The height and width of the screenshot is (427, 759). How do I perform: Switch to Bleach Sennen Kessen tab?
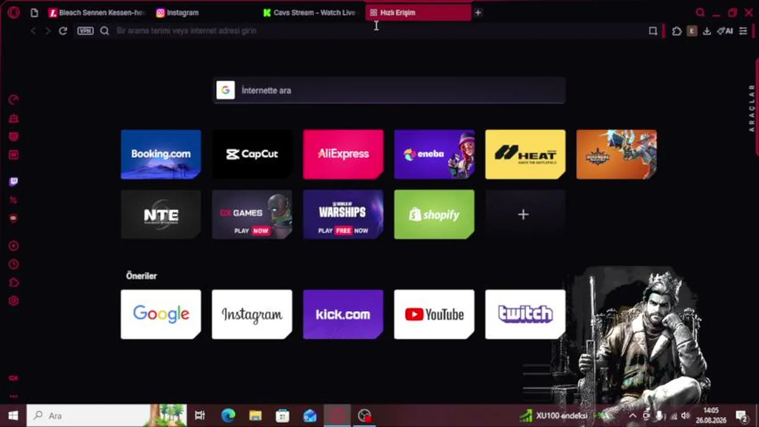pyautogui.click(x=97, y=12)
